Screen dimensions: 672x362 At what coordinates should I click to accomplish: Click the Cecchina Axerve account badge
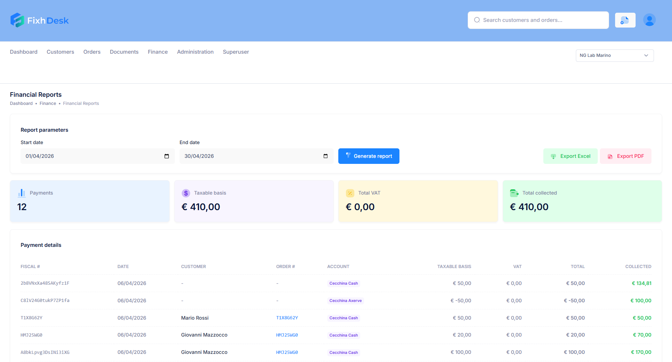point(345,301)
